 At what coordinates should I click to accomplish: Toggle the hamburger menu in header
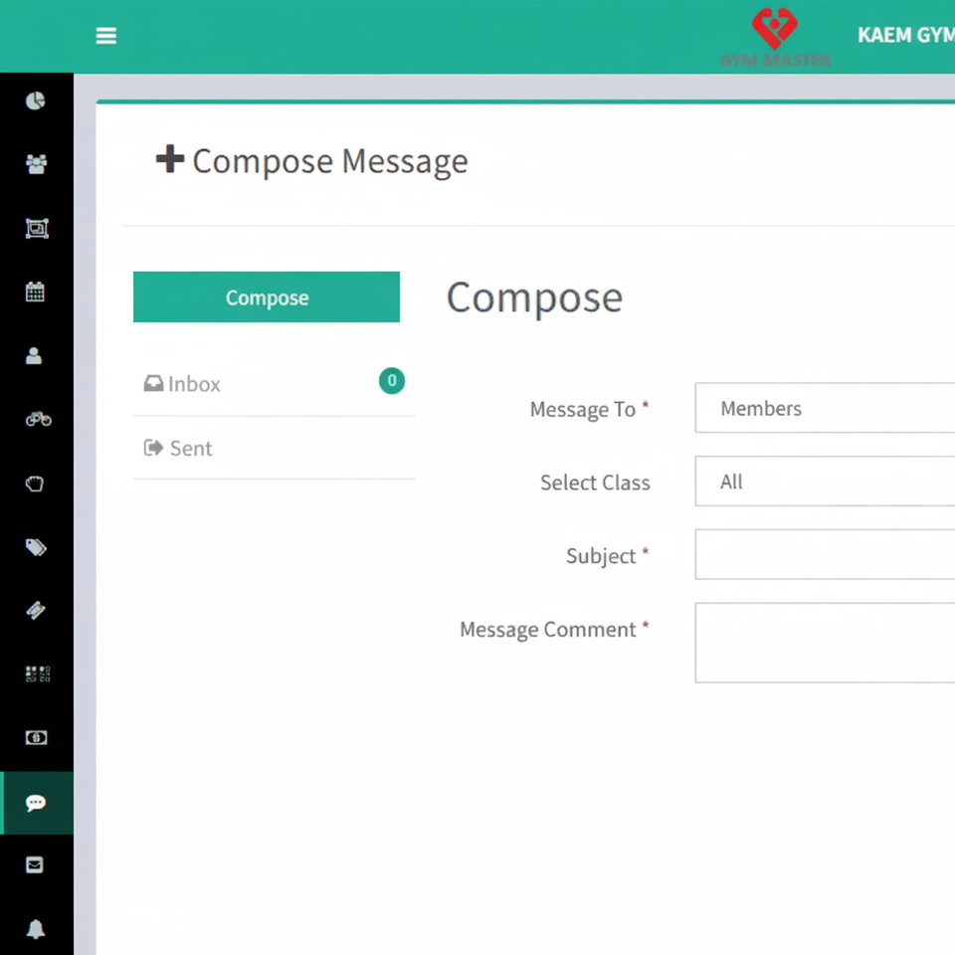[x=106, y=36]
